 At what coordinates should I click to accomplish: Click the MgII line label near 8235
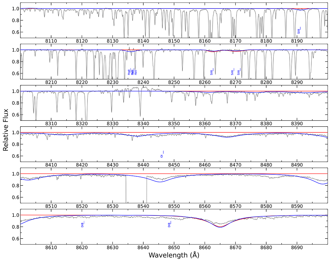pos(129,72)
